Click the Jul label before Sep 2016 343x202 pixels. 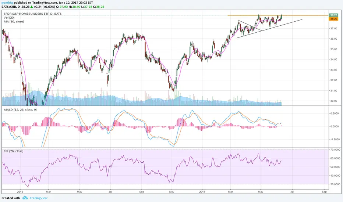[x=110, y=192]
